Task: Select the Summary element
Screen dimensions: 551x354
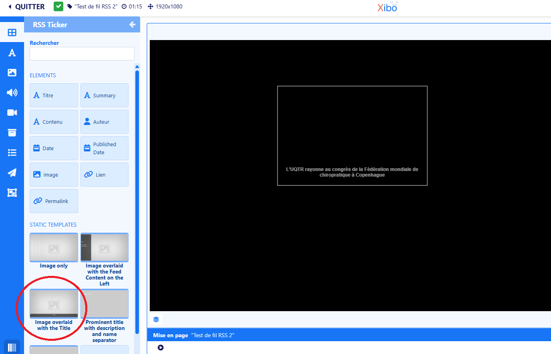Action: click(105, 95)
